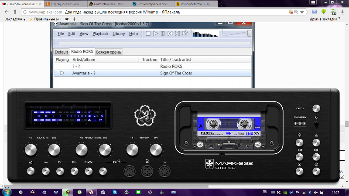The image size is (349, 196).
Task: Click the spectrum visualization in foobar2000 toolbar
Action: (206, 34)
